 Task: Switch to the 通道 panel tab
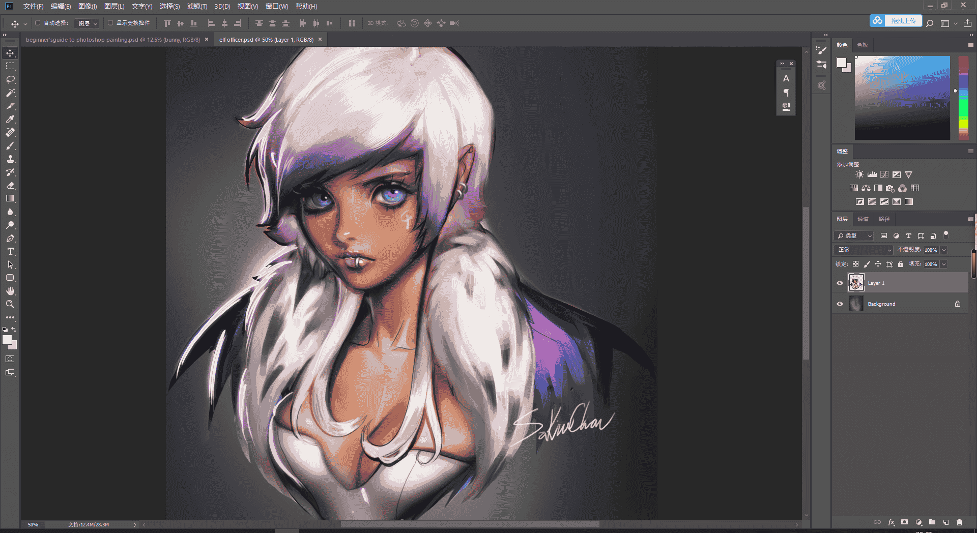pos(863,219)
